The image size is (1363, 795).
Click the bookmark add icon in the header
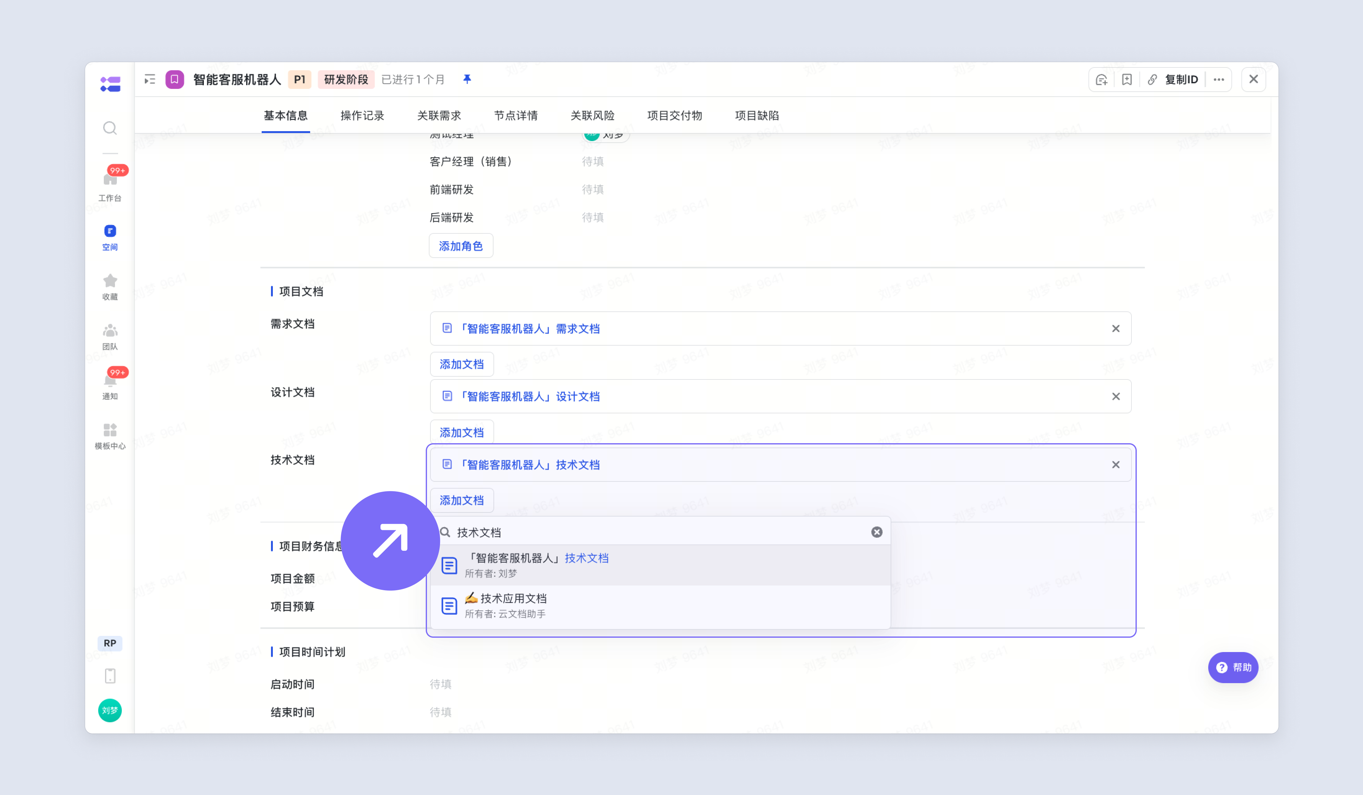(1127, 80)
